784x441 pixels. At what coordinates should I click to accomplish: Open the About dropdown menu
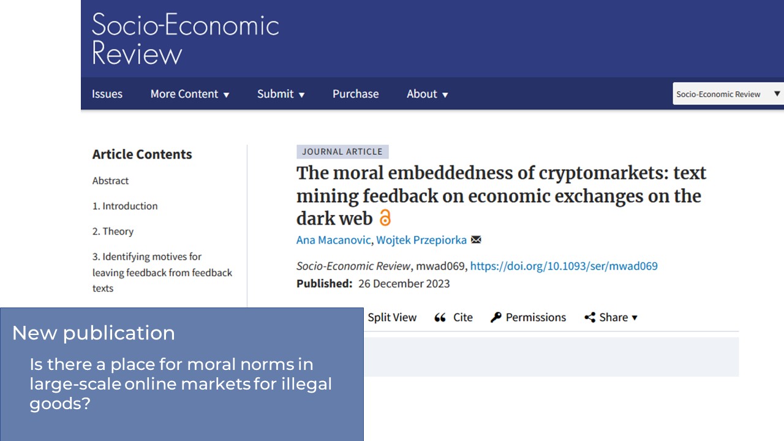coord(428,94)
